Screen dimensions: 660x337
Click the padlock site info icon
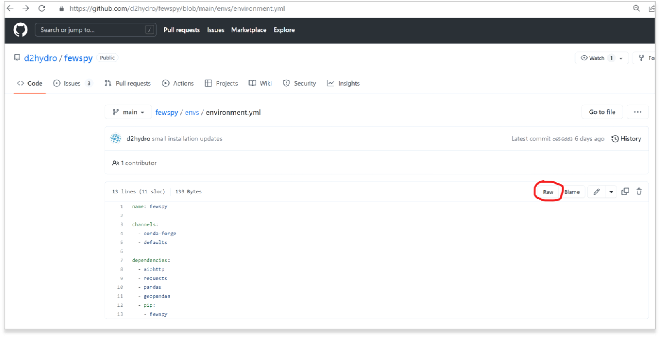coord(61,8)
